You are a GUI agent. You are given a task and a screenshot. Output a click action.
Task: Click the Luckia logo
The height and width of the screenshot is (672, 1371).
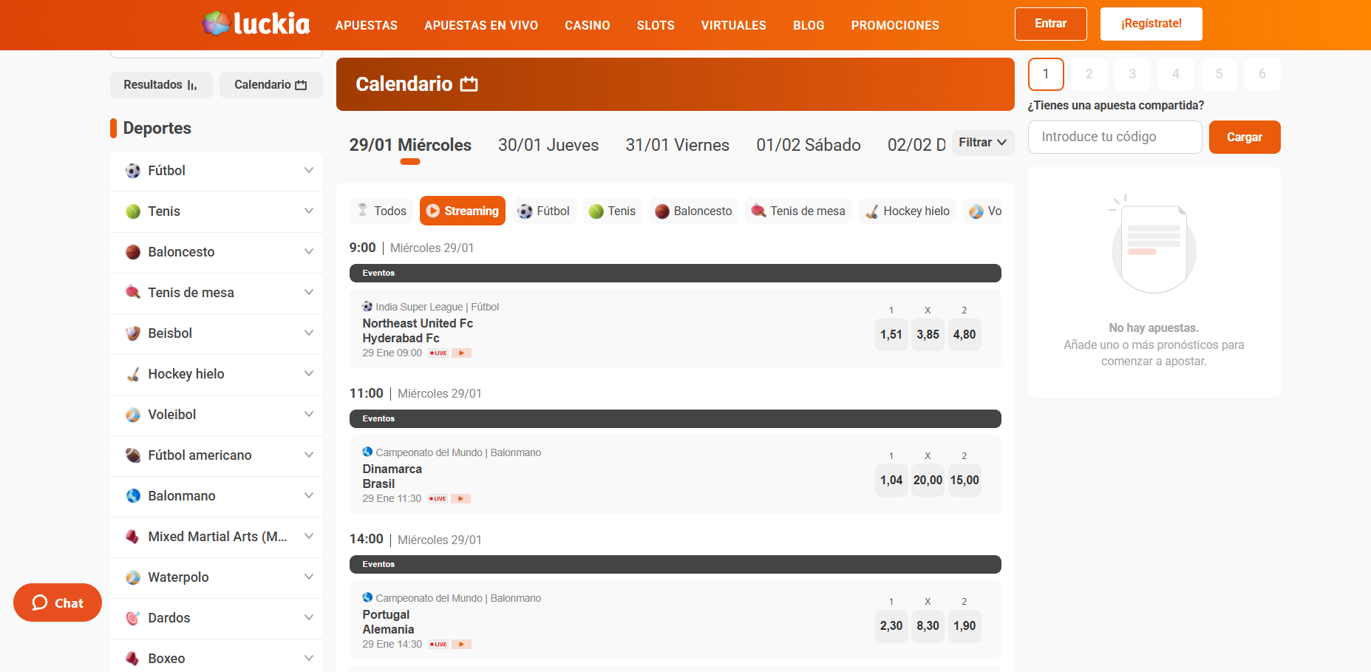pyautogui.click(x=256, y=24)
